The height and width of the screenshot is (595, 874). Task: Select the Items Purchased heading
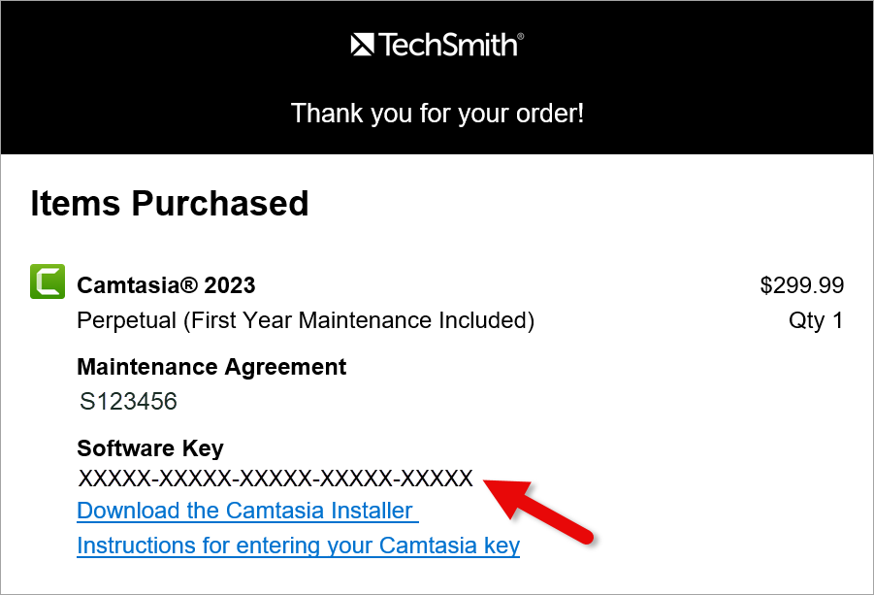click(x=169, y=203)
